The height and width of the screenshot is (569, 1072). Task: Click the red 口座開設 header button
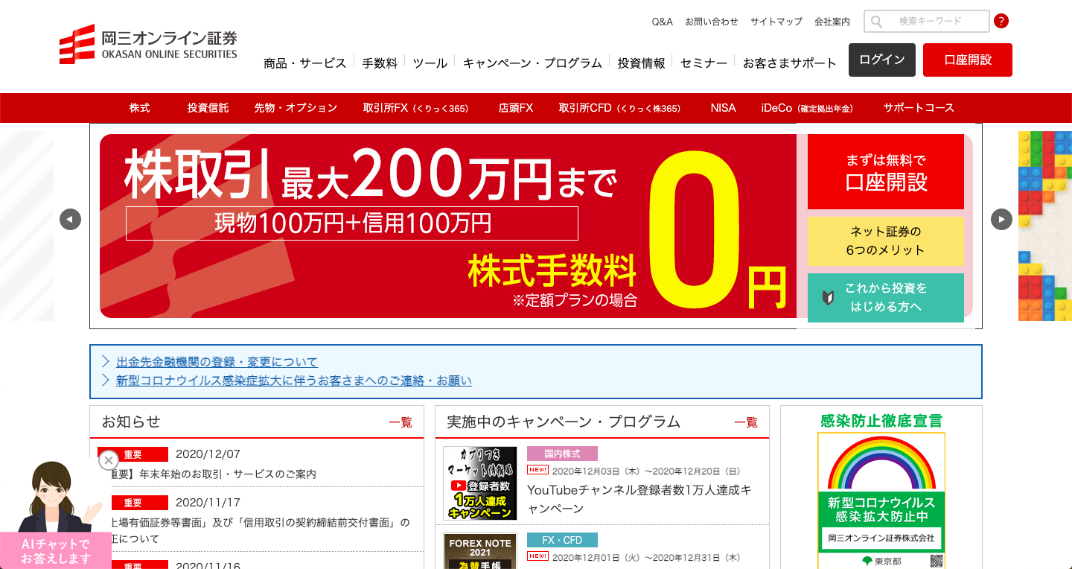(968, 60)
